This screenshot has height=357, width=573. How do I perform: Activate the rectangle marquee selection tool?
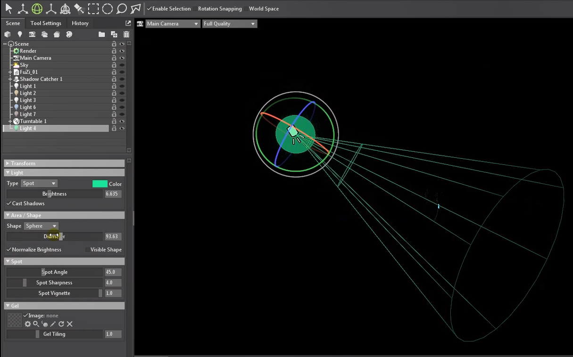click(x=93, y=8)
